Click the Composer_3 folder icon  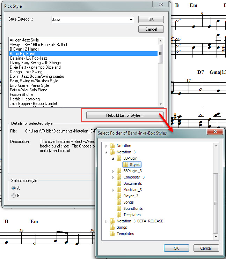[x=119, y=177]
